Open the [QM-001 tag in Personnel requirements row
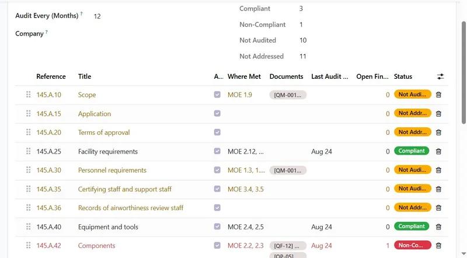This screenshot has width=467, height=258. point(288,170)
